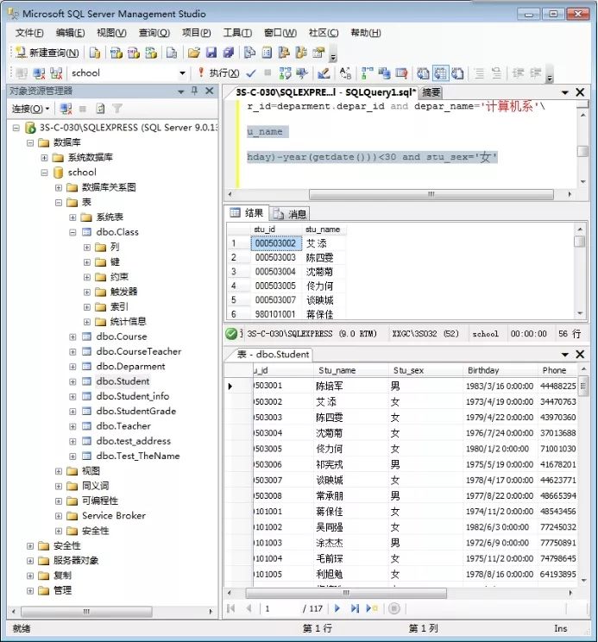This screenshot has height=642, width=598.
Task: Click the Open File folder icon
Action: click(193, 53)
